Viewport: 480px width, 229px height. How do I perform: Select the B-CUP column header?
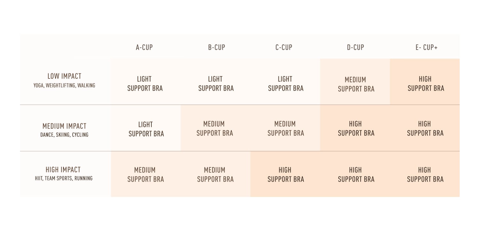pyautogui.click(x=217, y=47)
